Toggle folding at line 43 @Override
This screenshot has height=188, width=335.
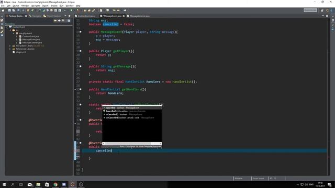pyautogui.click(x=81, y=143)
